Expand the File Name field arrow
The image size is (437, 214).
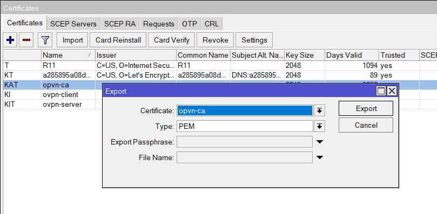(x=320, y=157)
